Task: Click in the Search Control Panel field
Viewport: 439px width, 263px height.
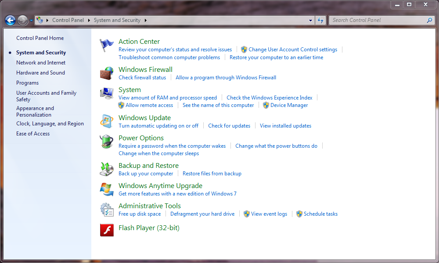Action: [378, 20]
